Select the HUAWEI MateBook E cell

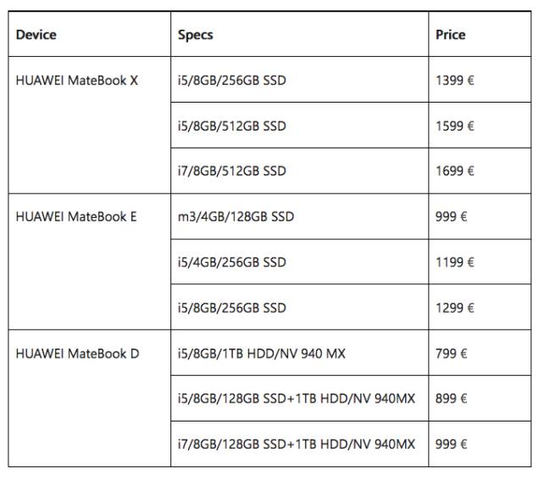76,216
